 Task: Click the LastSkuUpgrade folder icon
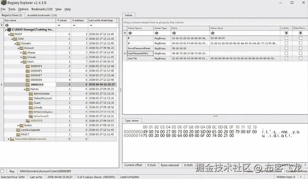[18, 130]
